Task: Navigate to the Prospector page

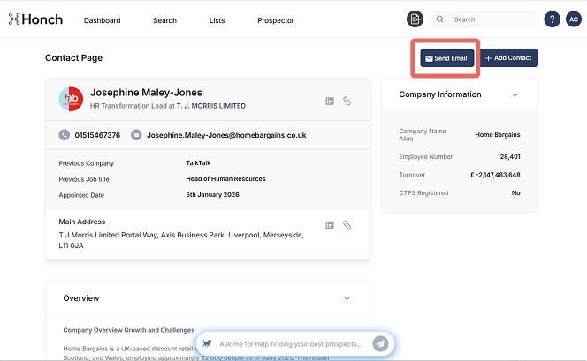Action: [276, 20]
